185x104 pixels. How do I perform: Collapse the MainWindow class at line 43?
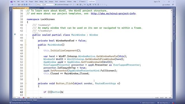click(26, 35)
